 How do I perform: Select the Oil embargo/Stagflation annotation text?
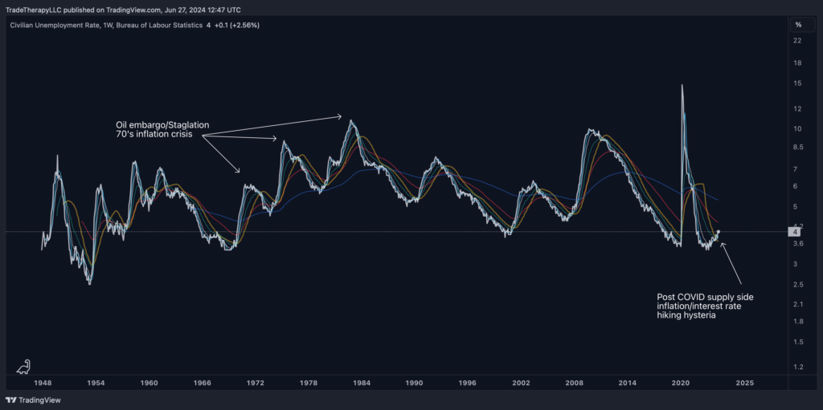157,129
